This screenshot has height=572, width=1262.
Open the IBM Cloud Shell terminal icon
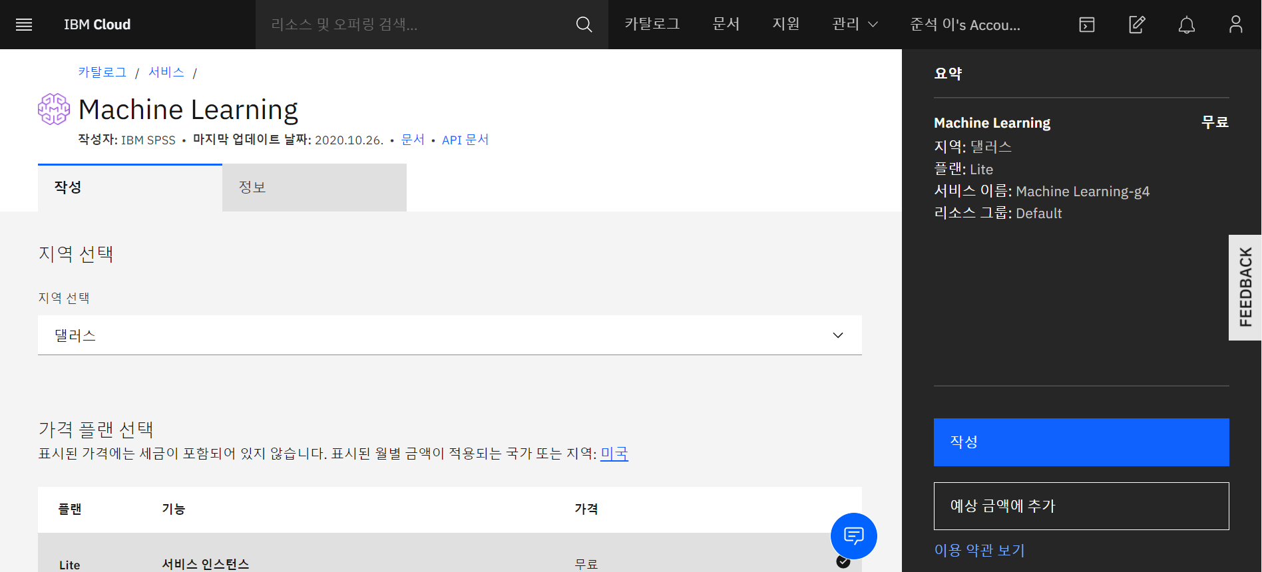click(1086, 25)
